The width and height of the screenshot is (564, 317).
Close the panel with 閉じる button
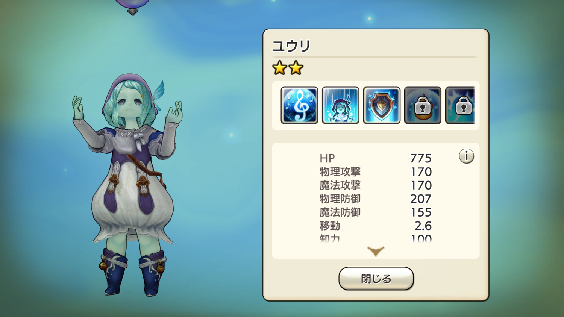coord(376,279)
